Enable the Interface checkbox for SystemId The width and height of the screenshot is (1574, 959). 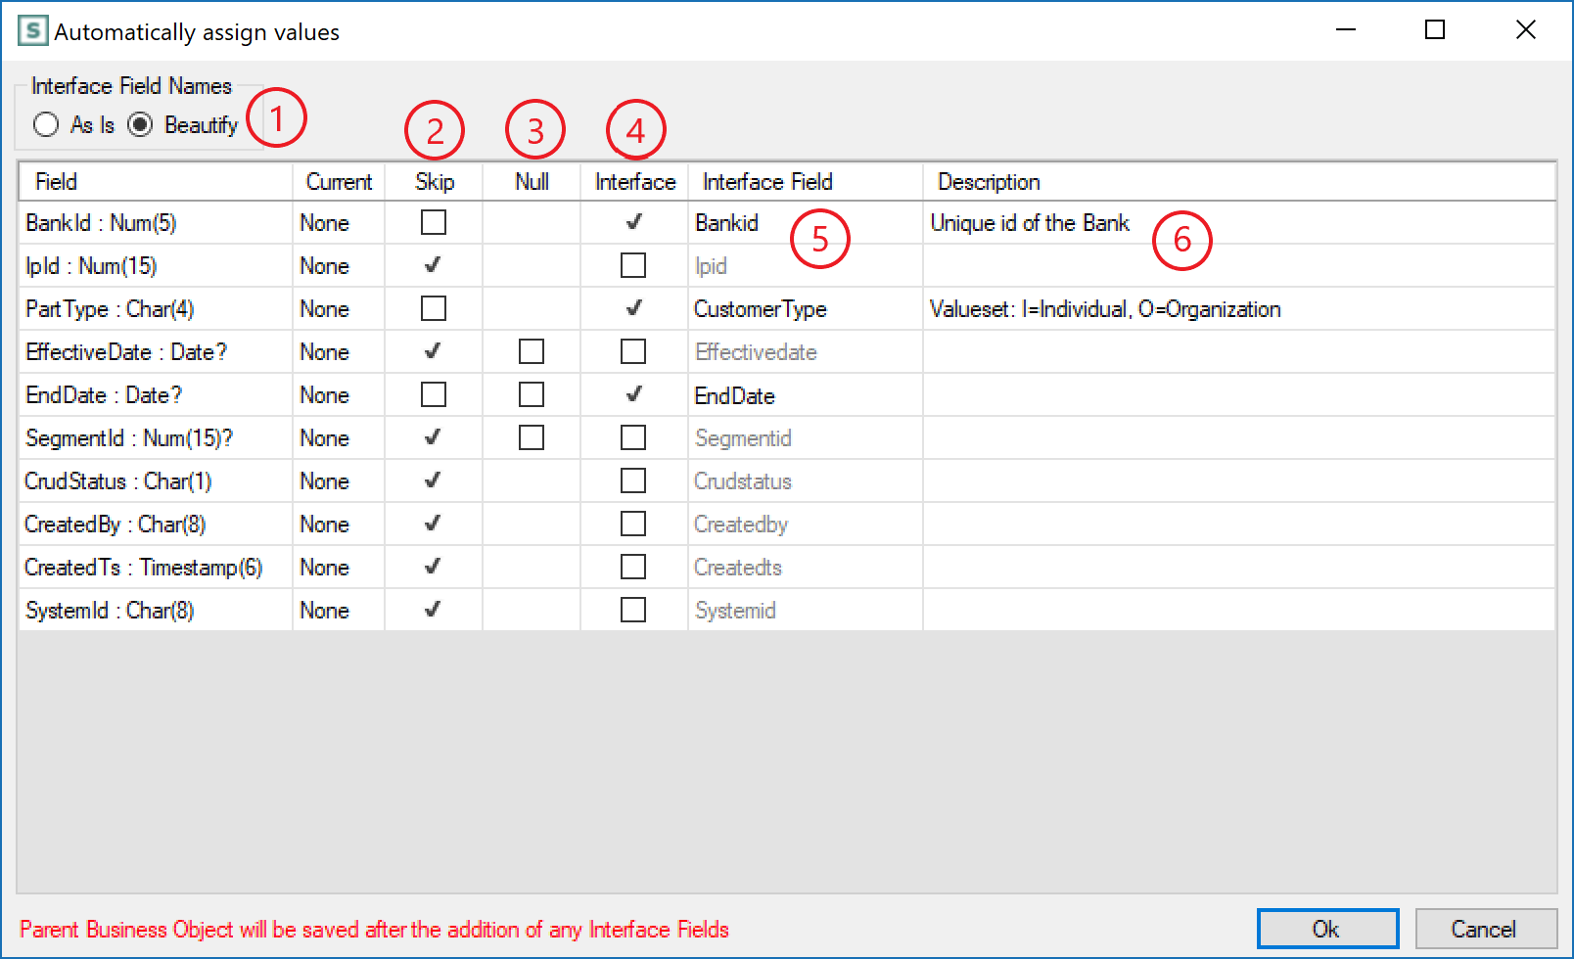(633, 610)
